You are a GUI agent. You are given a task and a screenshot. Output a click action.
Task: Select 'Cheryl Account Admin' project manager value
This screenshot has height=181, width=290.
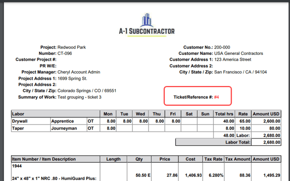click(79, 72)
